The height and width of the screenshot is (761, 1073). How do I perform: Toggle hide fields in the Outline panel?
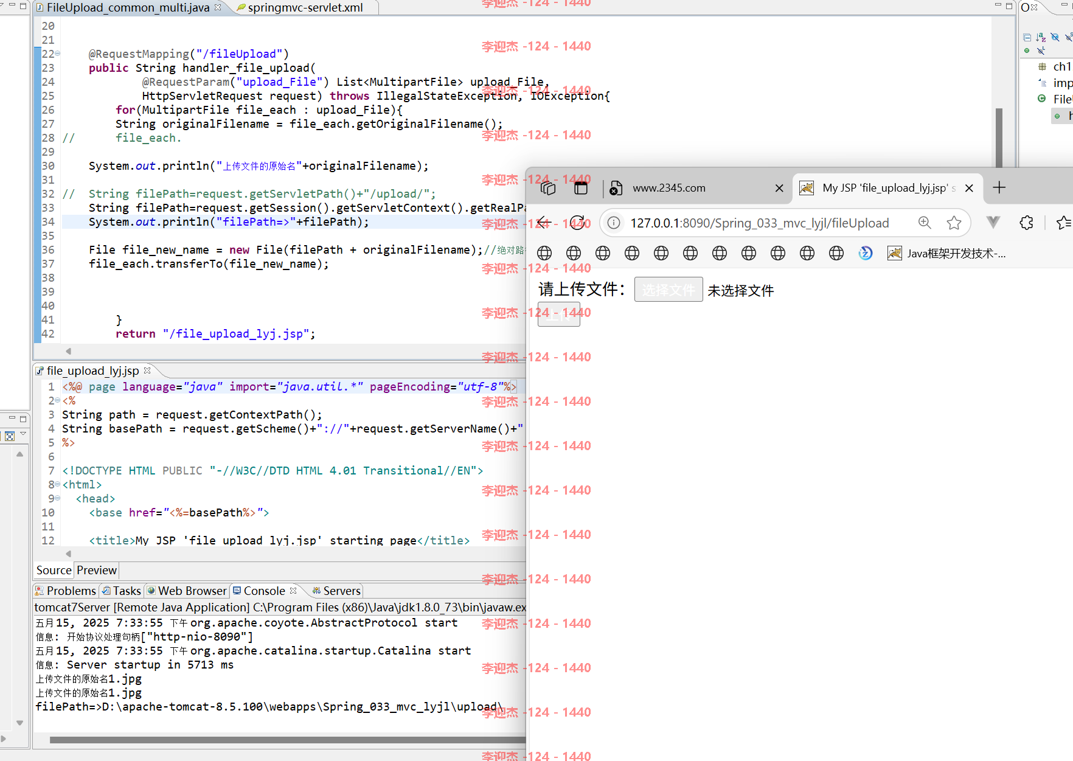click(1055, 38)
